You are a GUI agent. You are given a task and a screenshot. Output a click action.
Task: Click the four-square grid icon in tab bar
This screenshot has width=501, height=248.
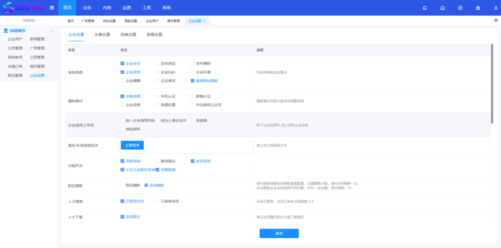point(496,20)
